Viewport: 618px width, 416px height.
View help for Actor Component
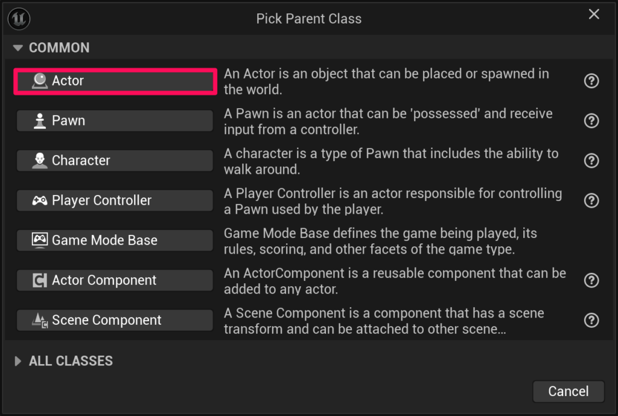click(591, 280)
